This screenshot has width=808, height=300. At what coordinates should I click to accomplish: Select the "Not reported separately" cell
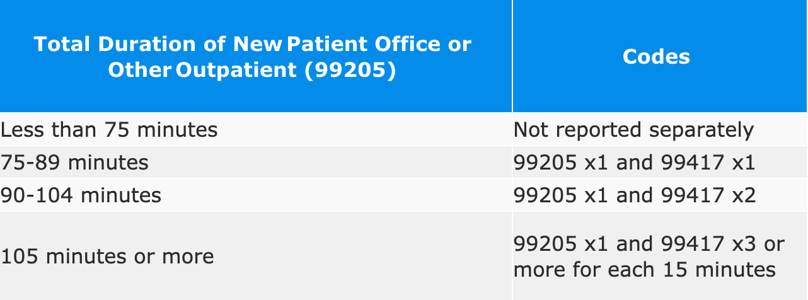coord(633,130)
